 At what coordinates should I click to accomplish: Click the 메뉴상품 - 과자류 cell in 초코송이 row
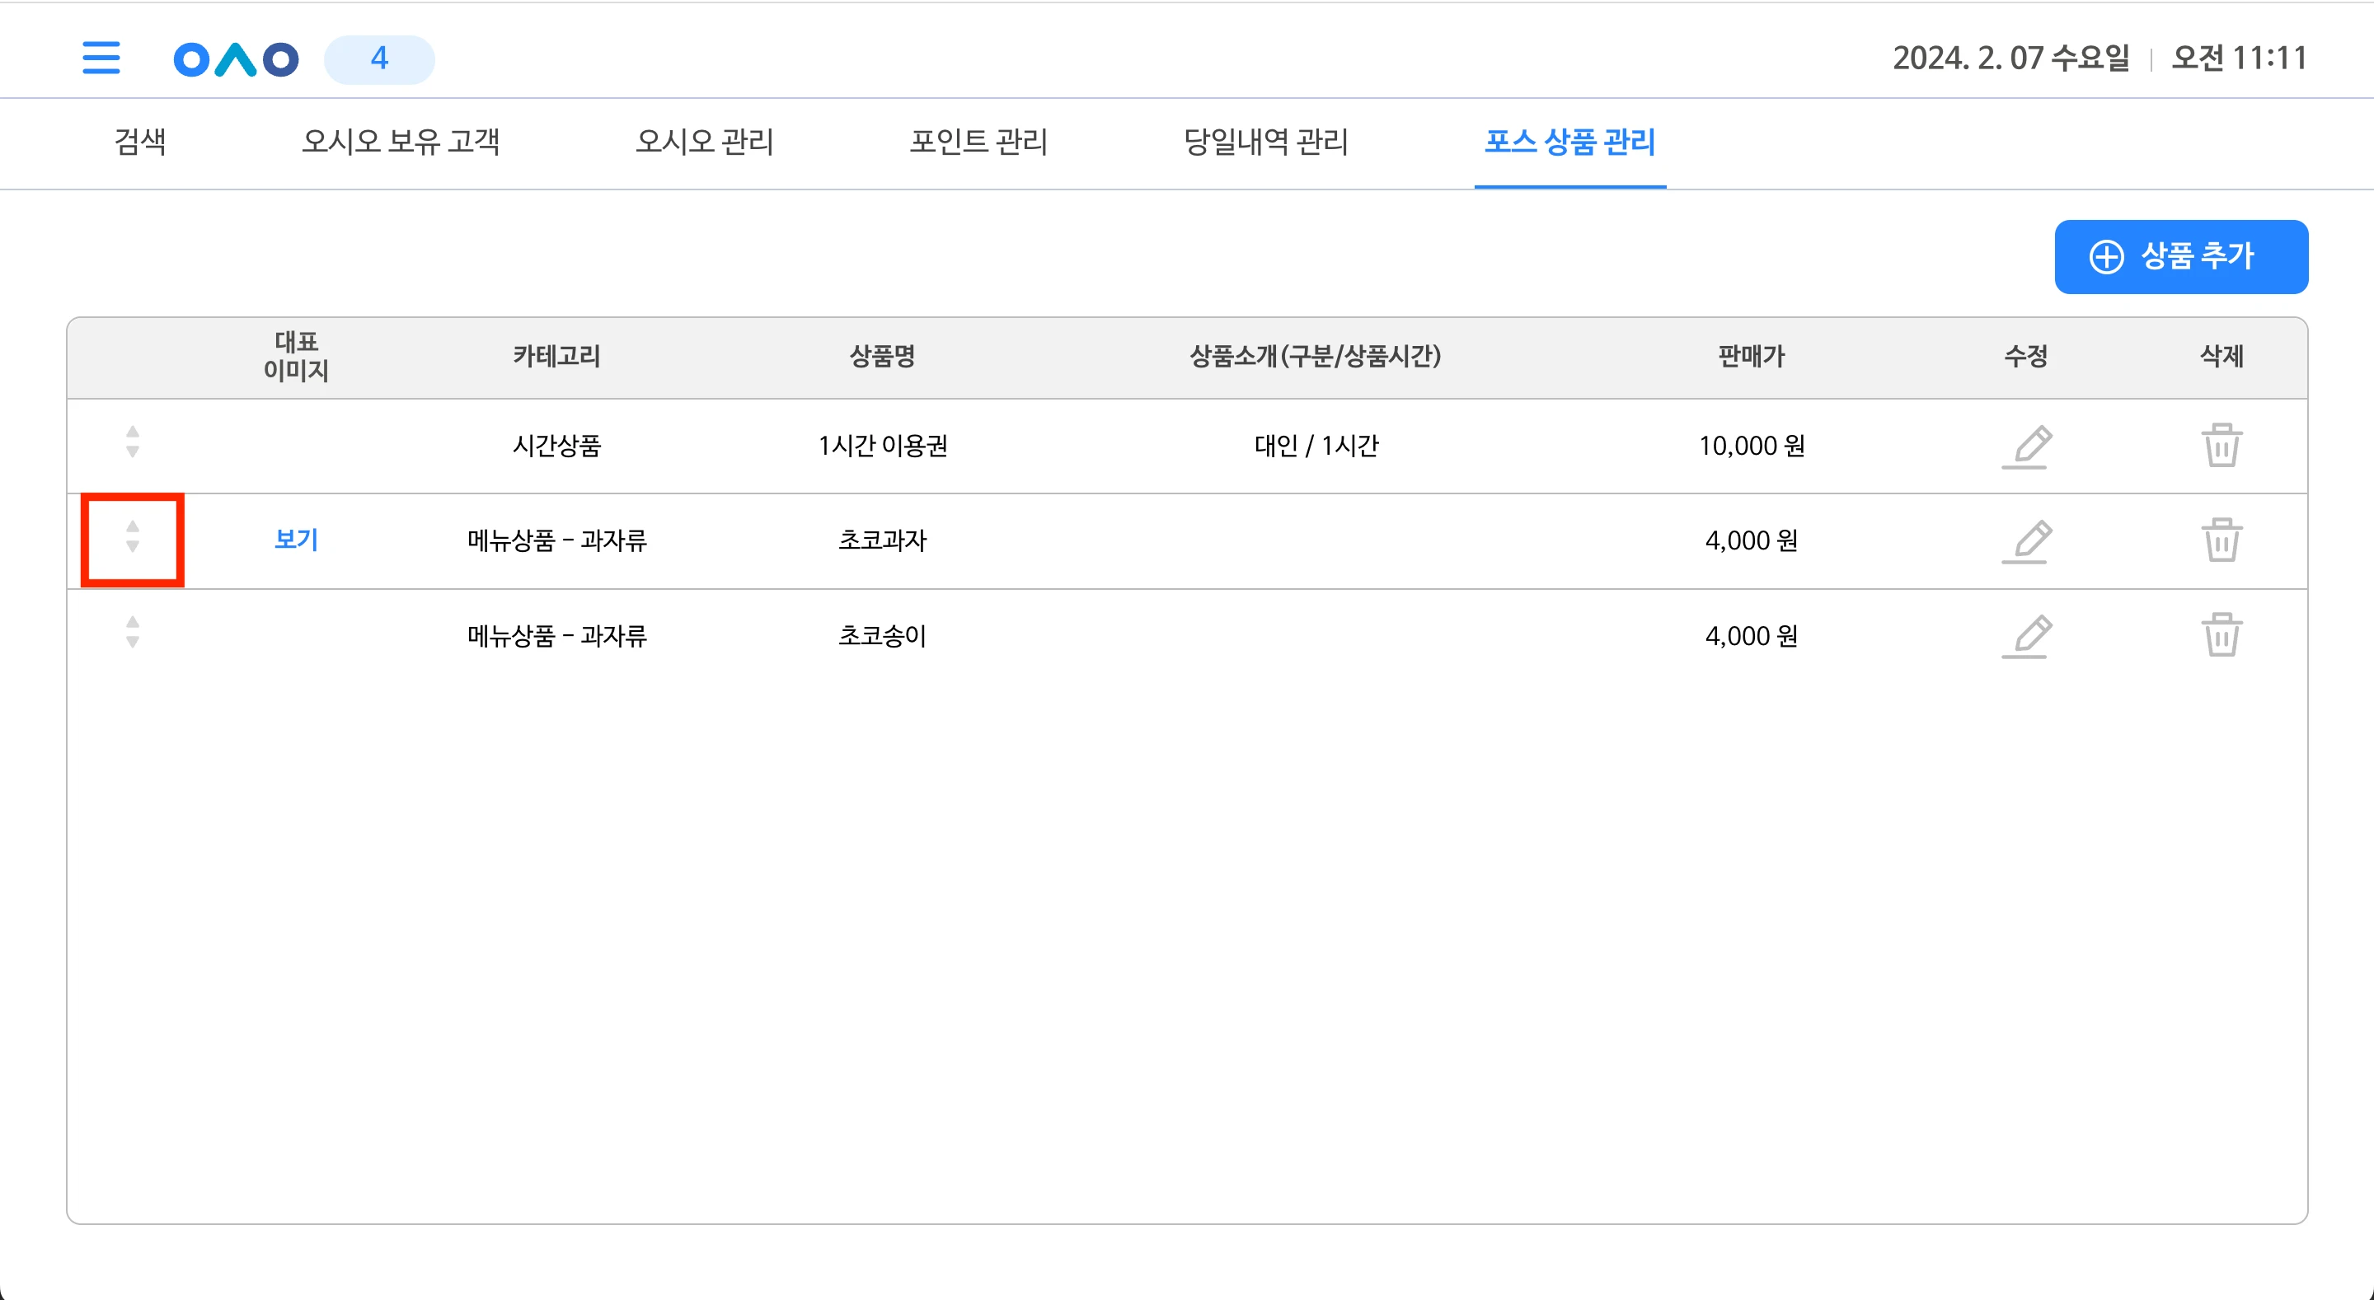pyautogui.click(x=556, y=636)
